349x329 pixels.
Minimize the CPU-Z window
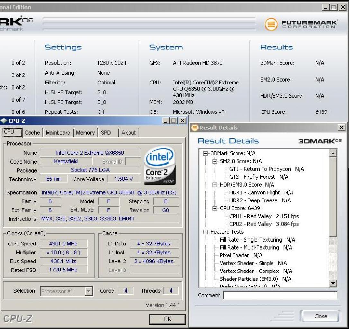[x=166, y=121]
